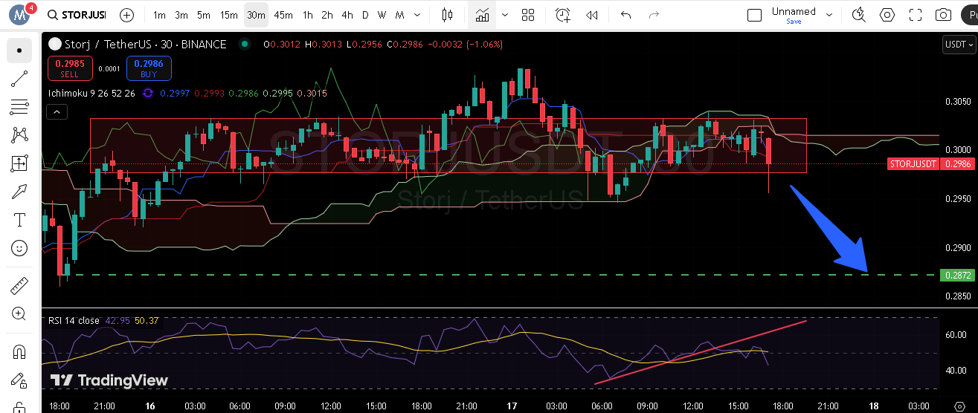Open the indicator templates grid
This screenshot has width=978, height=413.
pyautogui.click(x=528, y=15)
